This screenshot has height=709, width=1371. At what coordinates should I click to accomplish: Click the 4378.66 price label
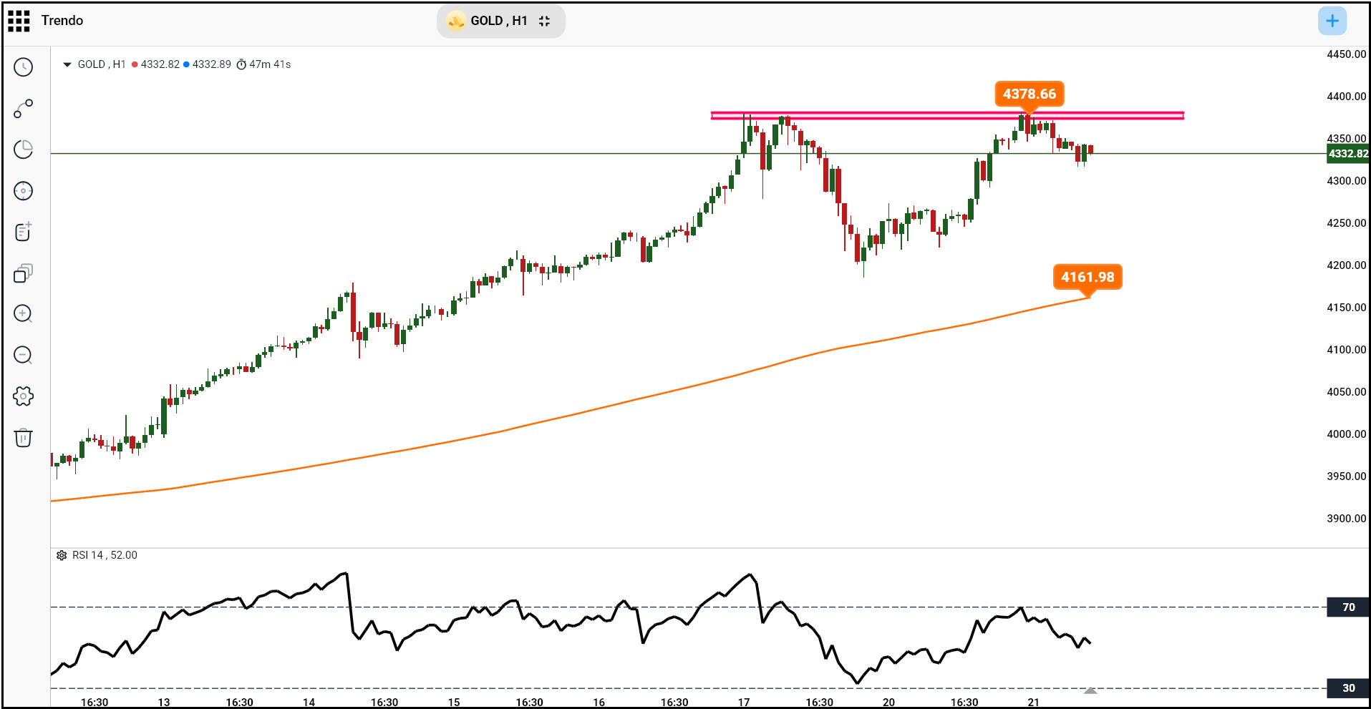[1029, 94]
